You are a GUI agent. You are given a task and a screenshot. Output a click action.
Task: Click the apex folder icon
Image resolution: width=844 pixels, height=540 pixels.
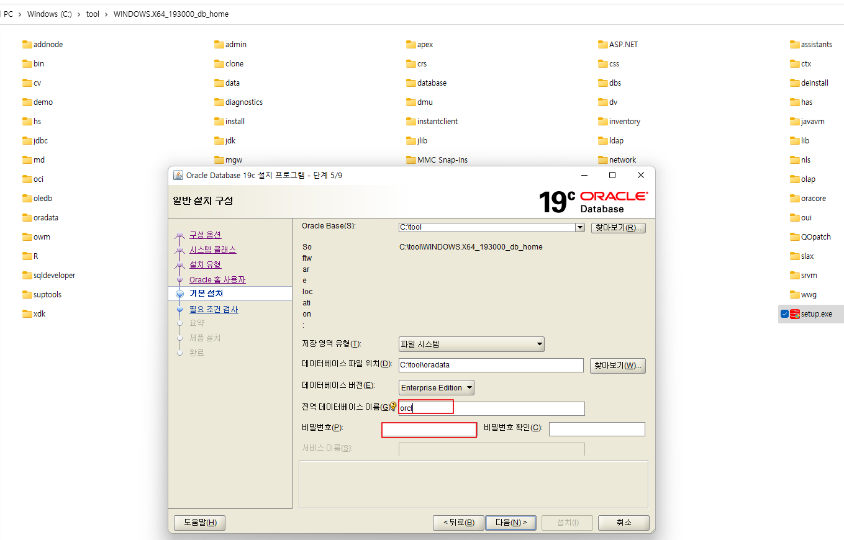tap(411, 45)
